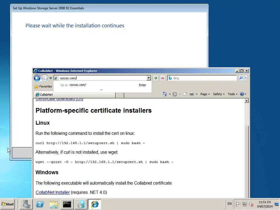The image size is (280, 210).
Task: Open Windows Explorer folder in taskbar
Action: point(54,204)
